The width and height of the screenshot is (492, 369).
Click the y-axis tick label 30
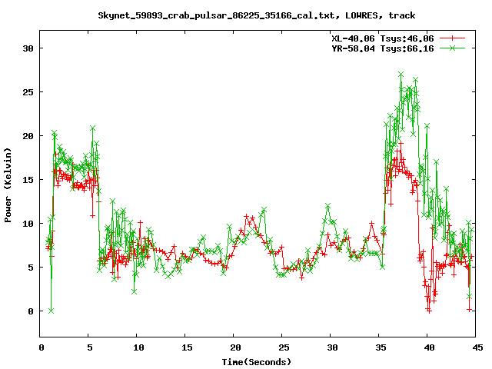(x=28, y=48)
